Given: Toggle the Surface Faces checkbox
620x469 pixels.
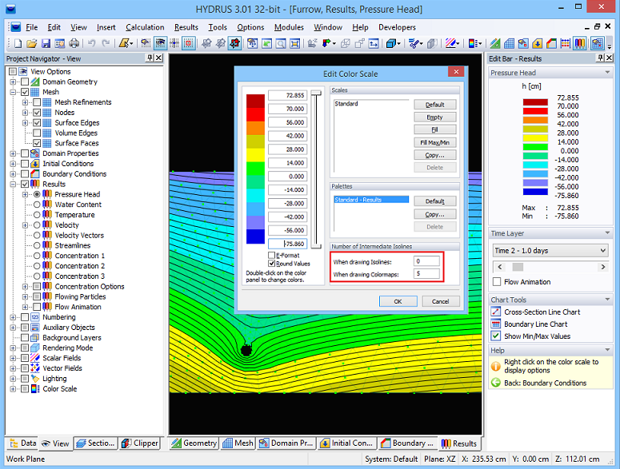Looking at the screenshot, I should coord(37,143).
